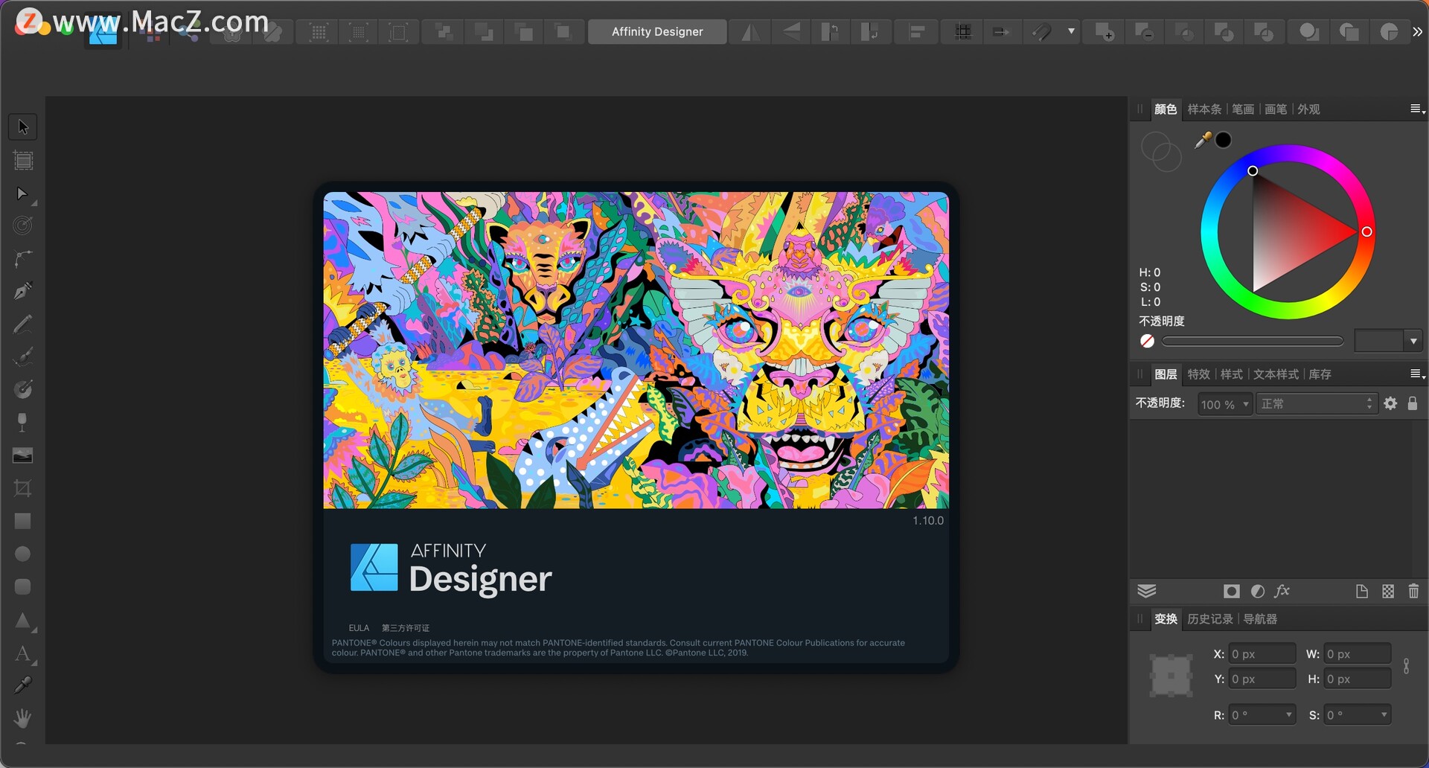
Task: Switch to the 外观 tab
Action: (x=1308, y=109)
